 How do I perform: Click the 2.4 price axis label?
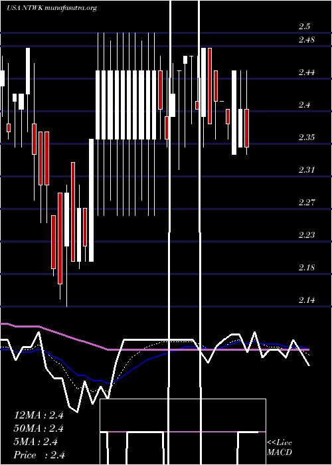click(304, 105)
